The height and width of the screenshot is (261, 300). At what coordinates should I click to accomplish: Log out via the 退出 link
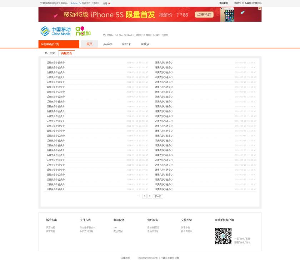point(95,3)
